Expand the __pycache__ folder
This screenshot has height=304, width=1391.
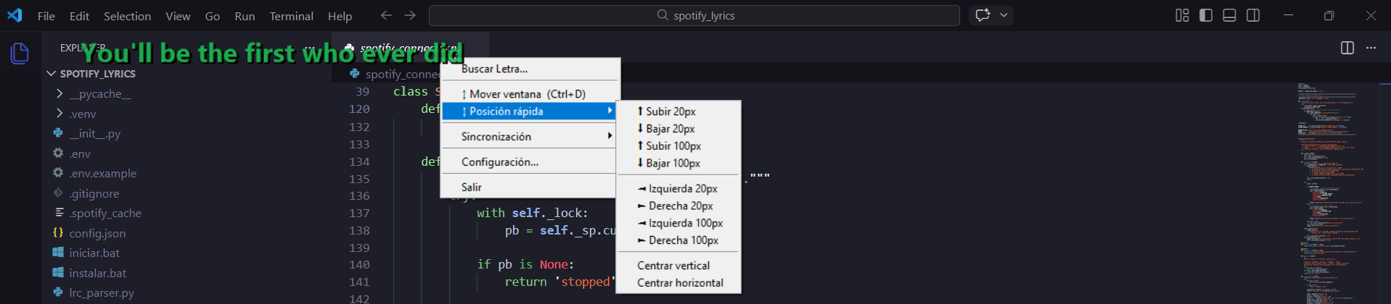pos(100,94)
